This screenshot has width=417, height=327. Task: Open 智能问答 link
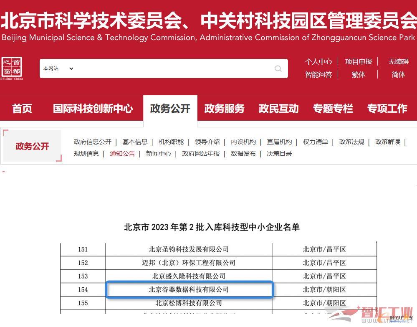318,74
